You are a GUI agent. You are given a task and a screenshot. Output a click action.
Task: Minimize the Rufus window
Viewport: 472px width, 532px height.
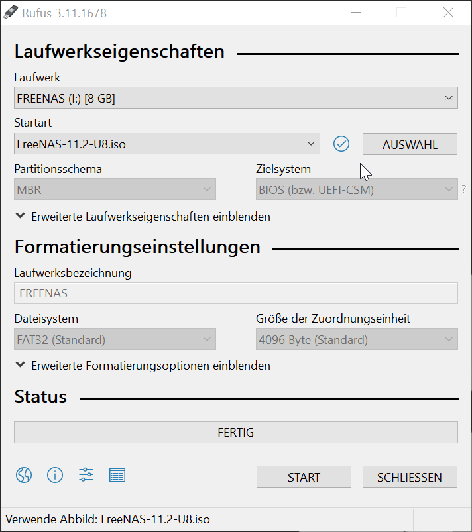(x=355, y=13)
